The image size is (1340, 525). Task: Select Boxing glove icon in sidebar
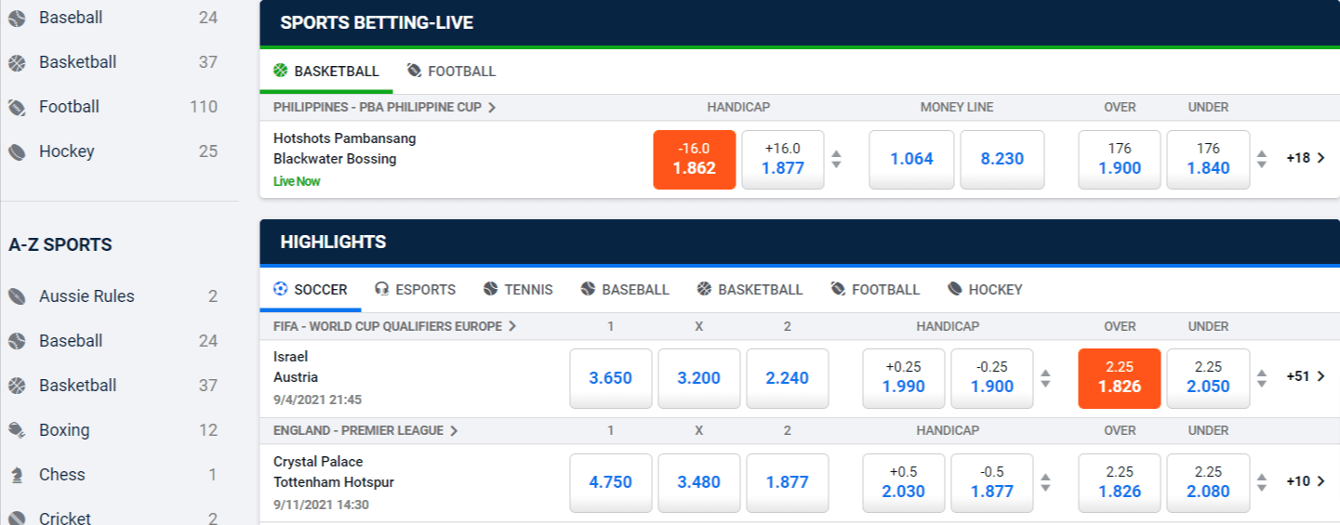(17, 430)
